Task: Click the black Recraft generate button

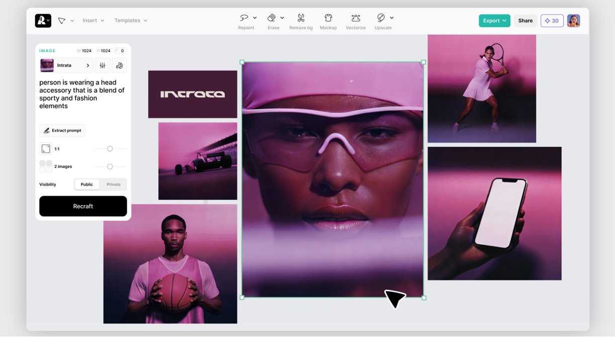Action: coord(83,206)
